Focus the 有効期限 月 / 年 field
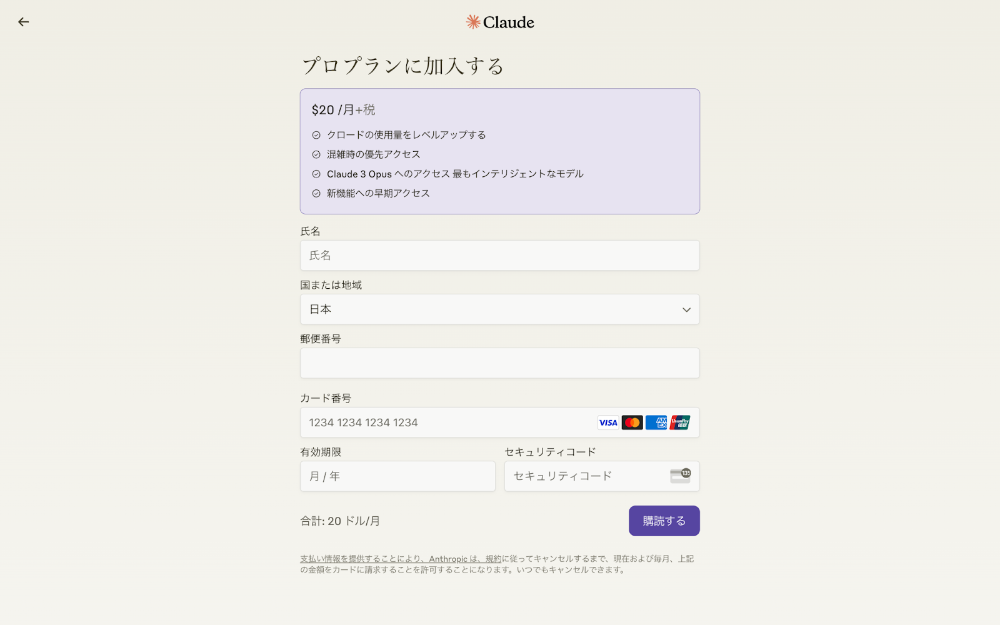1000x625 pixels. (x=397, y=476)
